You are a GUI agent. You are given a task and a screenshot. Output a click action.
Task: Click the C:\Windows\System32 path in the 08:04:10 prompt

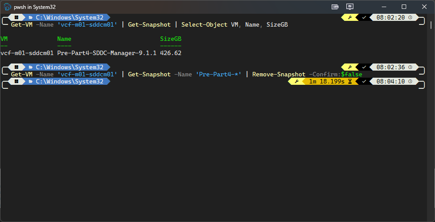pos(70,81)
